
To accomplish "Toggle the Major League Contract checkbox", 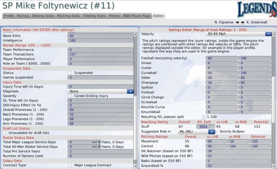I will point(70,165).
